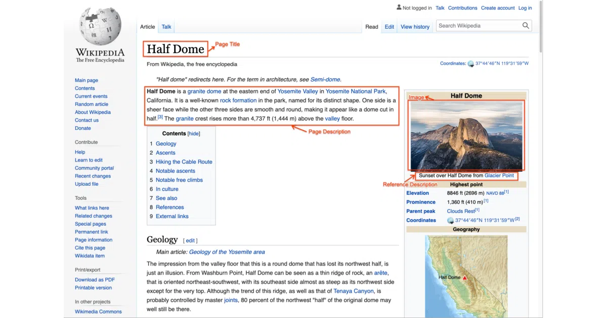Open the Clouds Rest link
The image size is (607, 318).
click(x=461, y=211)
